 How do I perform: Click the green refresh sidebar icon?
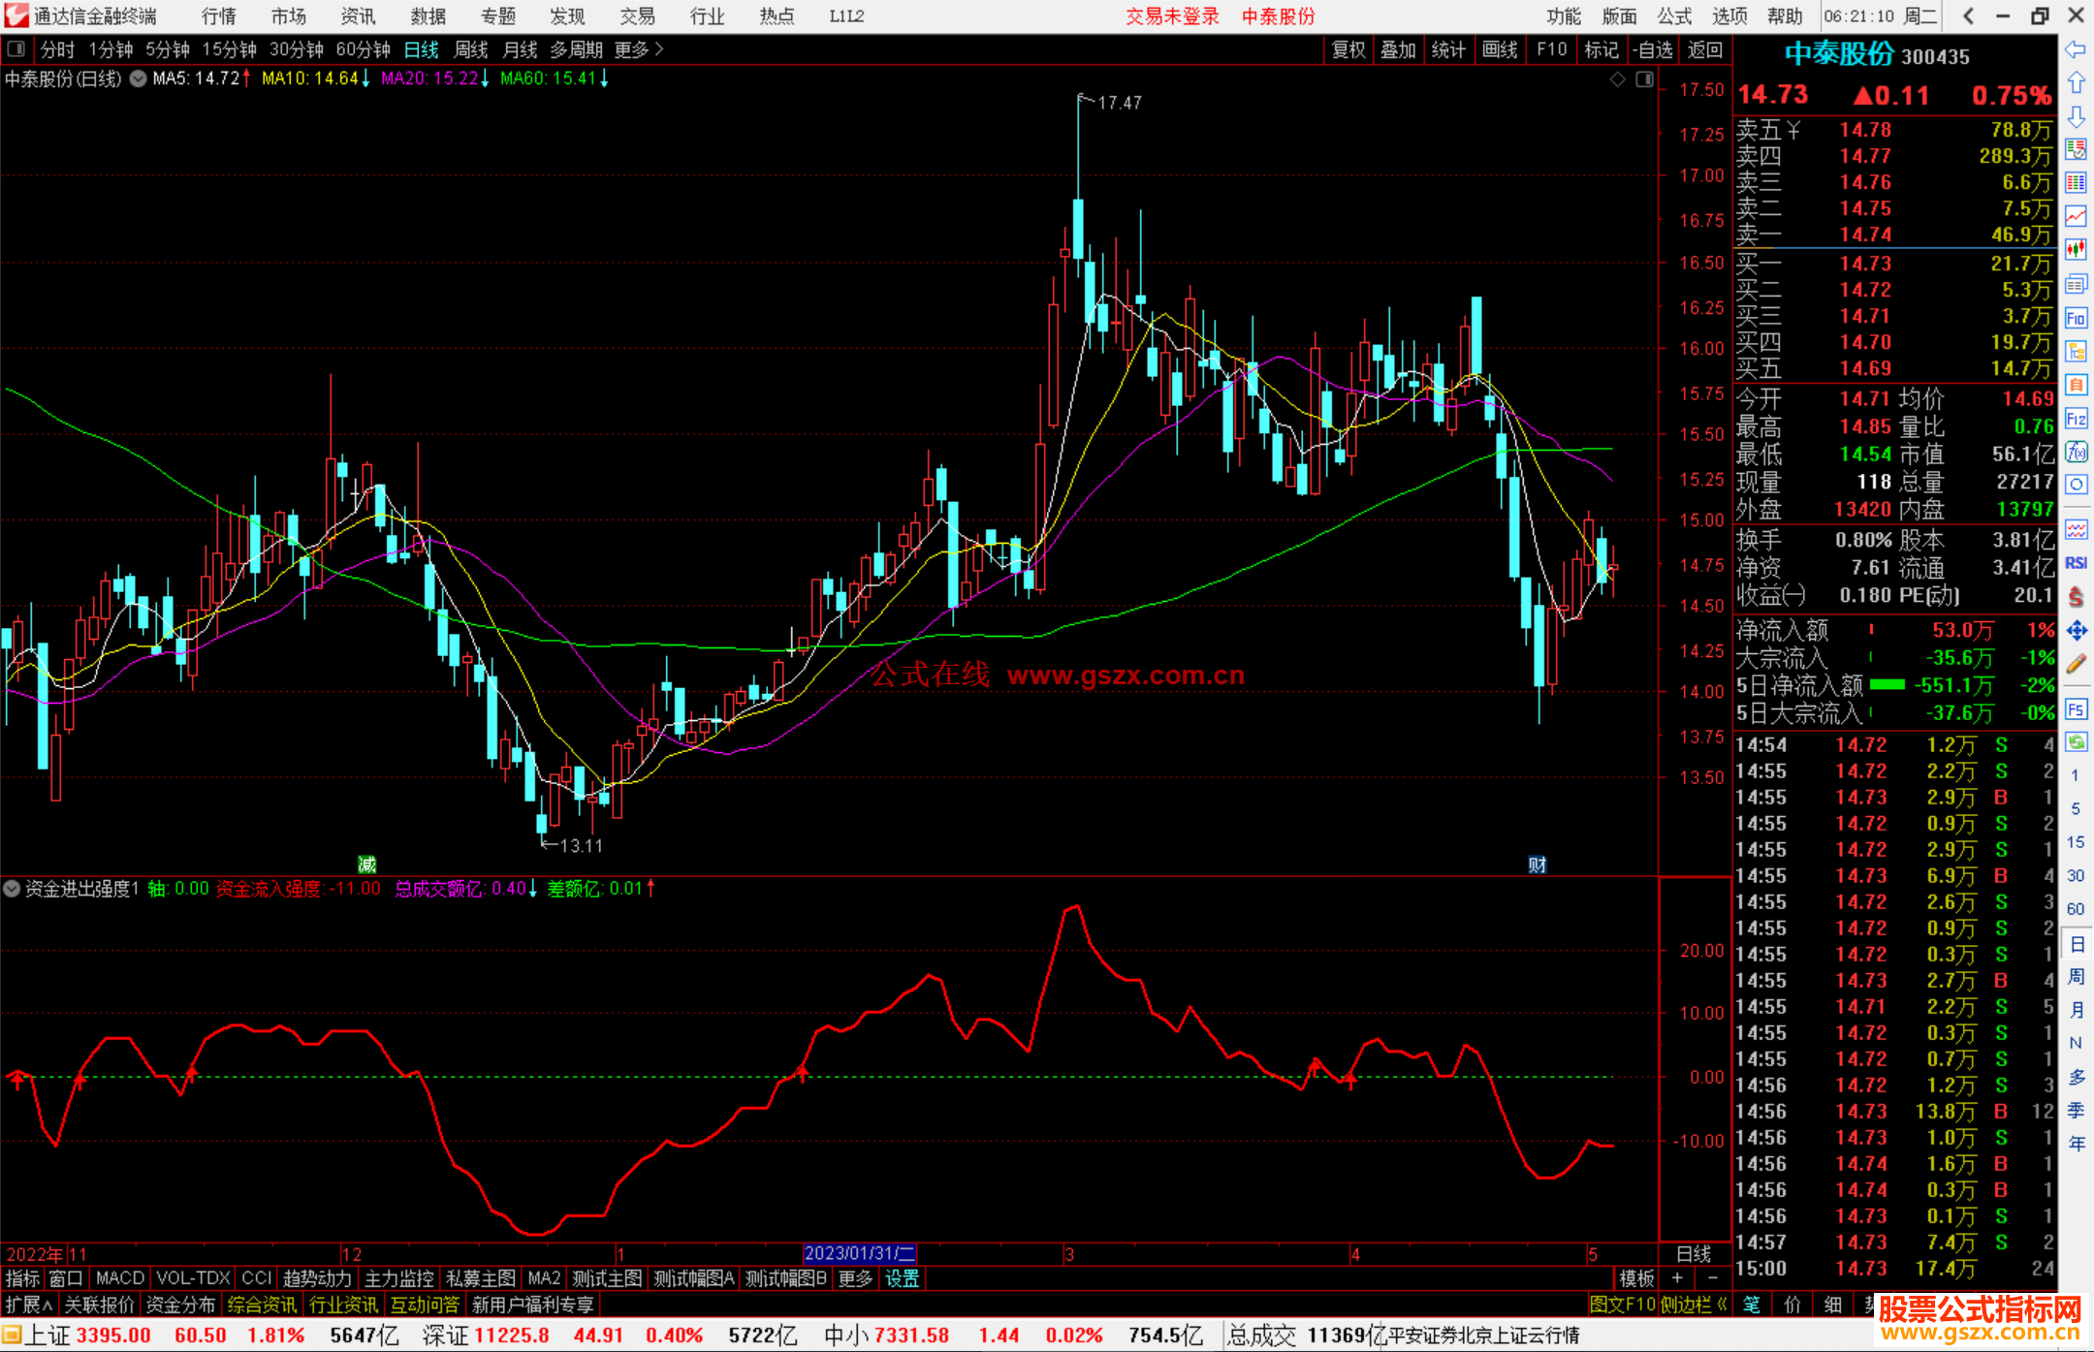(2076, 742)
